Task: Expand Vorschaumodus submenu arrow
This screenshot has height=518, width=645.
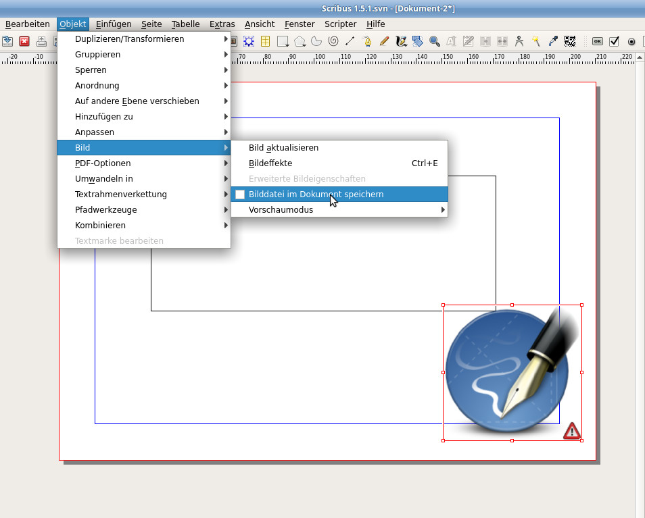Action: [443, 210]
